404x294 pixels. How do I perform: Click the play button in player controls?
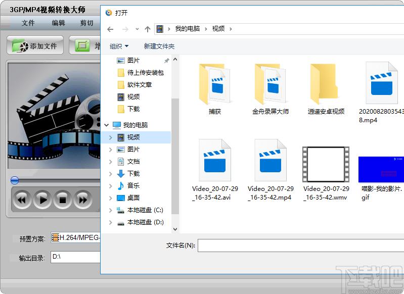[x=42, y=200]
